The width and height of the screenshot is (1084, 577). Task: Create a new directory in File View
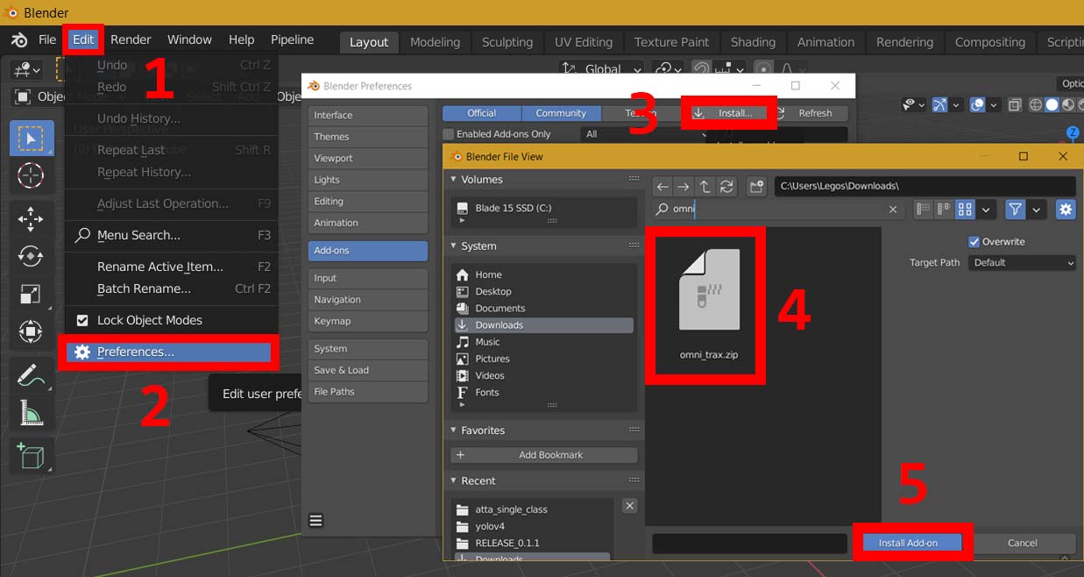pyautogui.click(x=756, y=186)
